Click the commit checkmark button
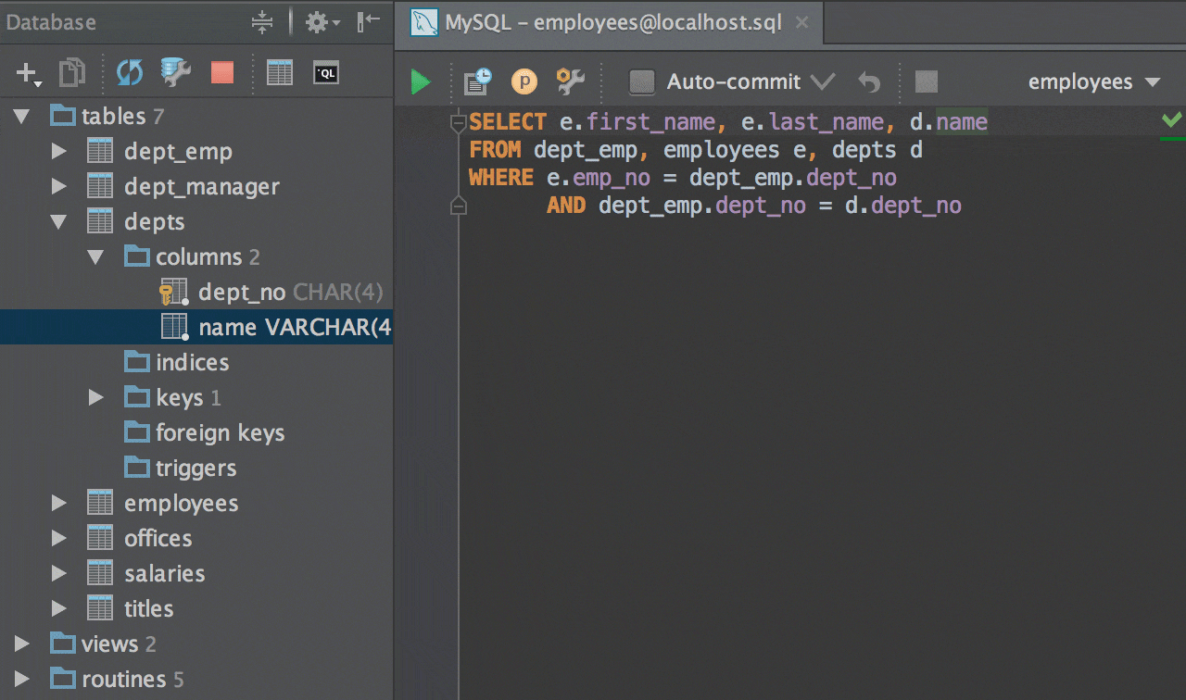The width and height of the screenshot is (1186, 700). pyautogui.click(x=823, y=82)
